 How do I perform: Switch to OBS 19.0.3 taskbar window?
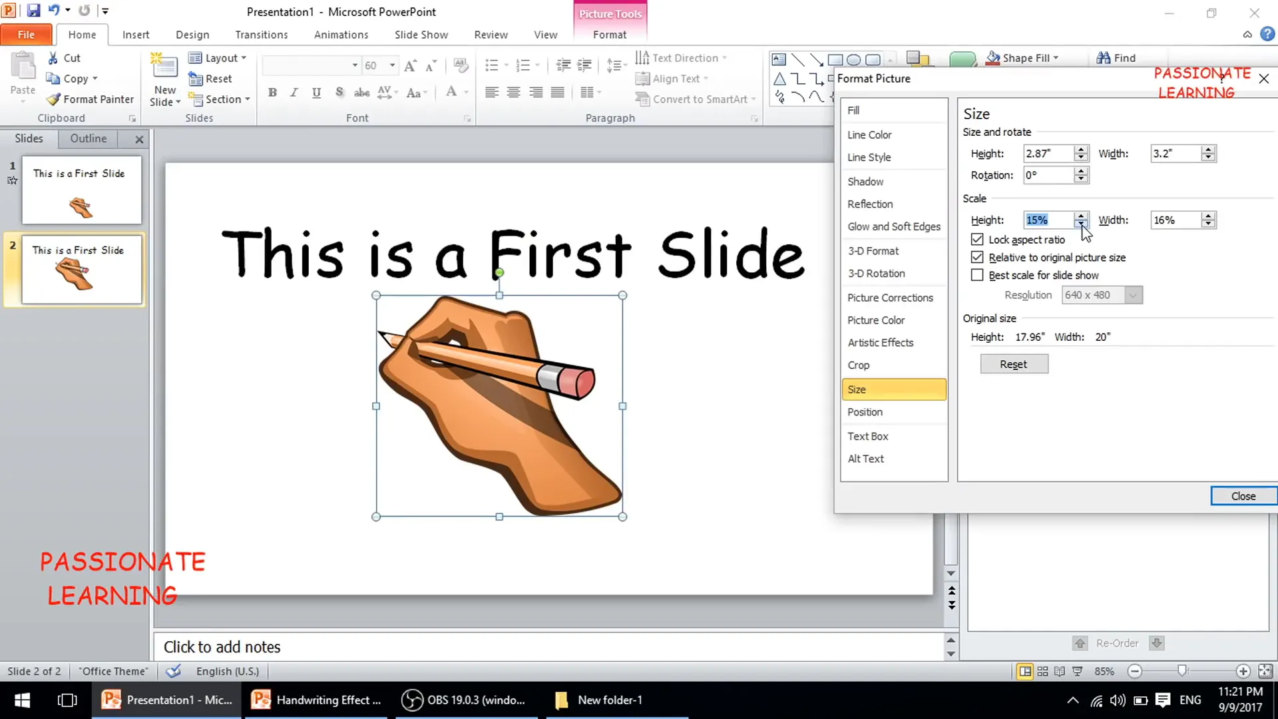465,700
